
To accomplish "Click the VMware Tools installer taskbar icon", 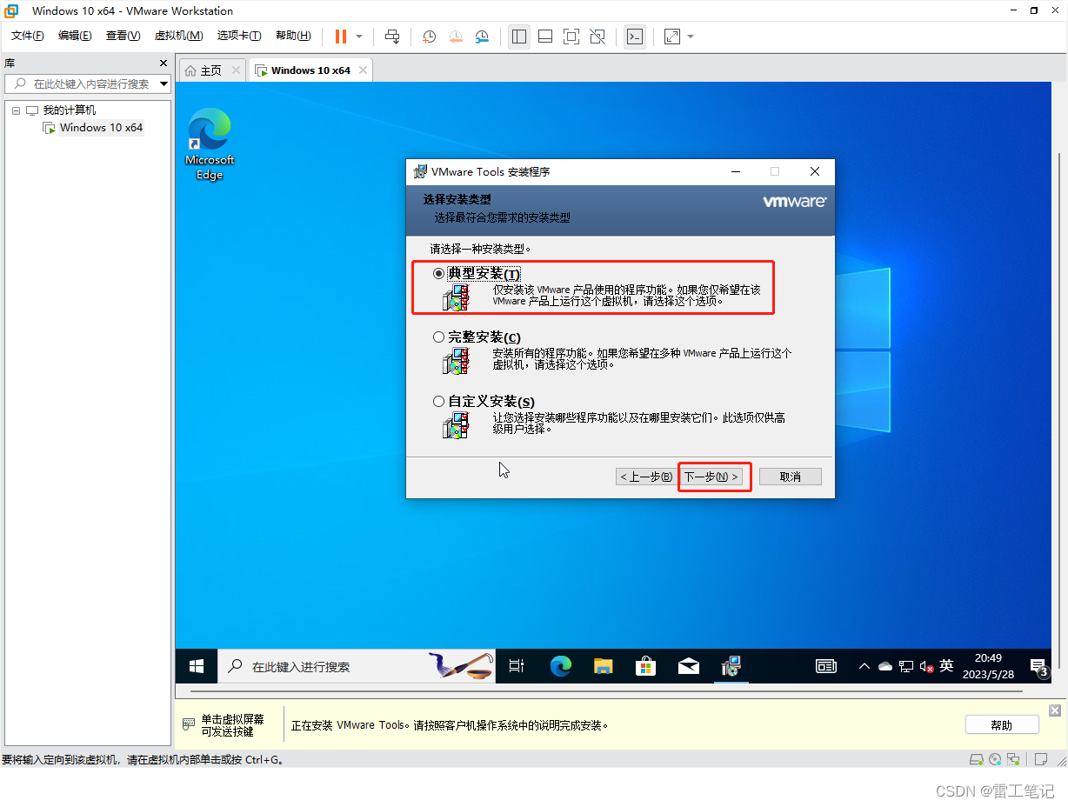I will (x=731, y=666).
